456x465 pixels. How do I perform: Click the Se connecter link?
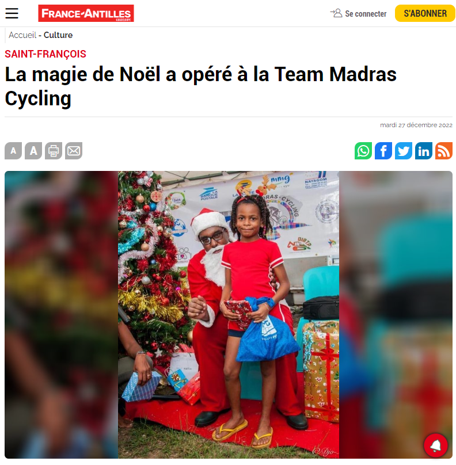point(366,14)
